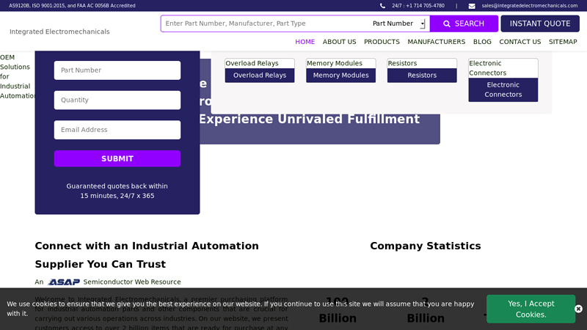Click the Email Address input field
587x330 pixels.
[117, 130]
